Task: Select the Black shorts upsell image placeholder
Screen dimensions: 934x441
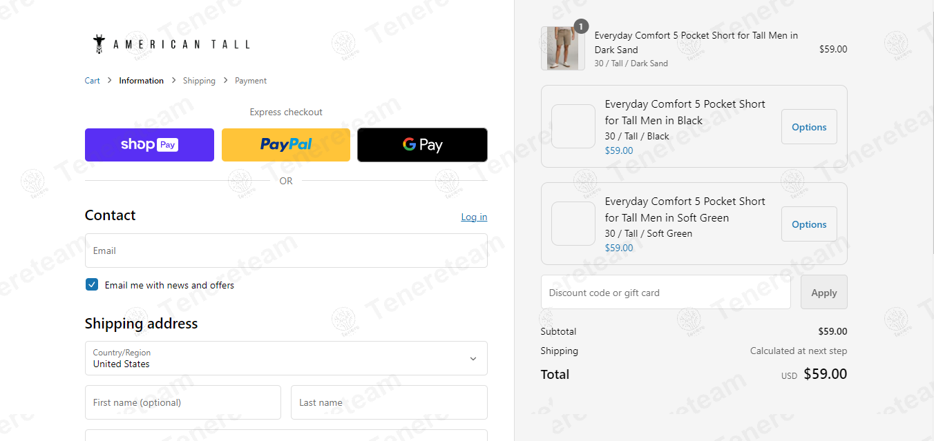Action: pos(573,126)
